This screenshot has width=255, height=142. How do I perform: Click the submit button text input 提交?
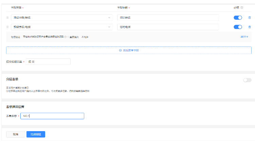click(x=48, y=61)
